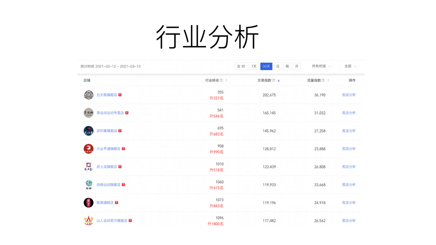436x245 pixels.
Task: Switch to 日 time range
Action: pyautogui.click(x=278, y=66)
